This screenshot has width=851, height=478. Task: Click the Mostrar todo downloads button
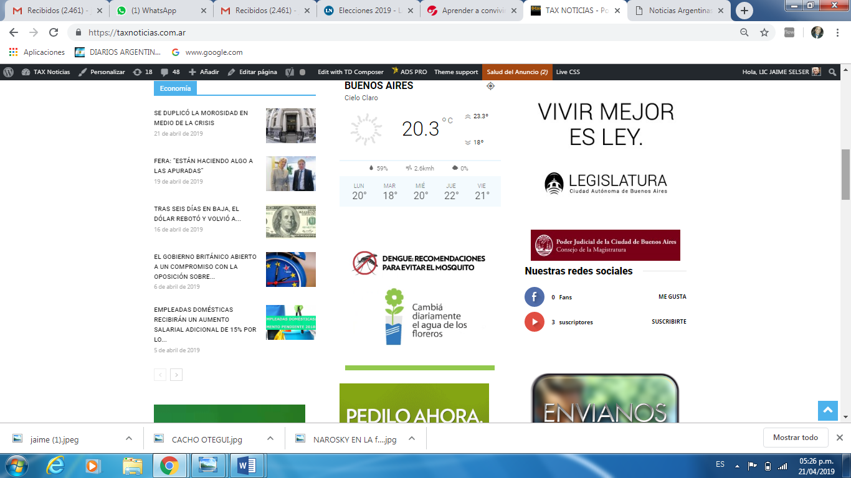tap(795, 438)
